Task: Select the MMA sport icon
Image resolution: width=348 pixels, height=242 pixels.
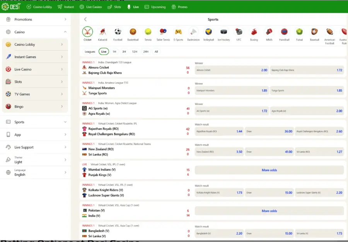Action: pyautogui.click(x=269, y=32)
